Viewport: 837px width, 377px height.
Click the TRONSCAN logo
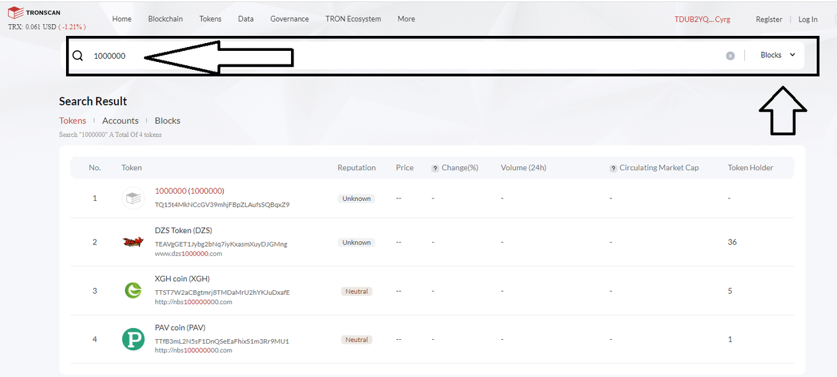(33, 12)
